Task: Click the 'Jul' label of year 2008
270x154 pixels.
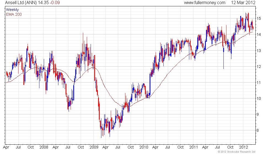Action: click(x=68, y=147)
